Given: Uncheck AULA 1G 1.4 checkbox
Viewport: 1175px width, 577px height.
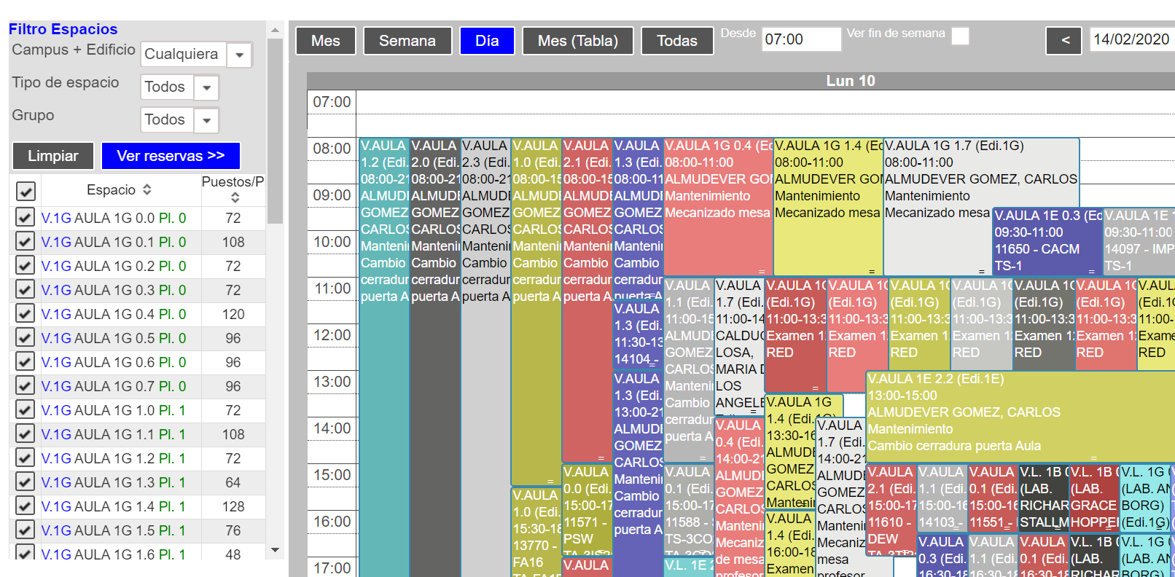Looking at the screenshot, I should point(25,506).
